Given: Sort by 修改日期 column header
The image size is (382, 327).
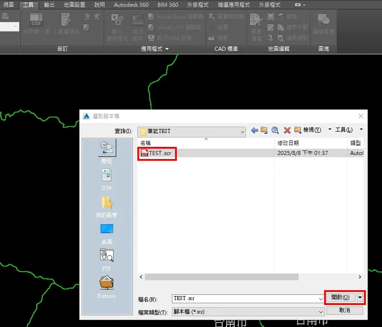Looking at the screenshot, I should click(x=311, y=143).
